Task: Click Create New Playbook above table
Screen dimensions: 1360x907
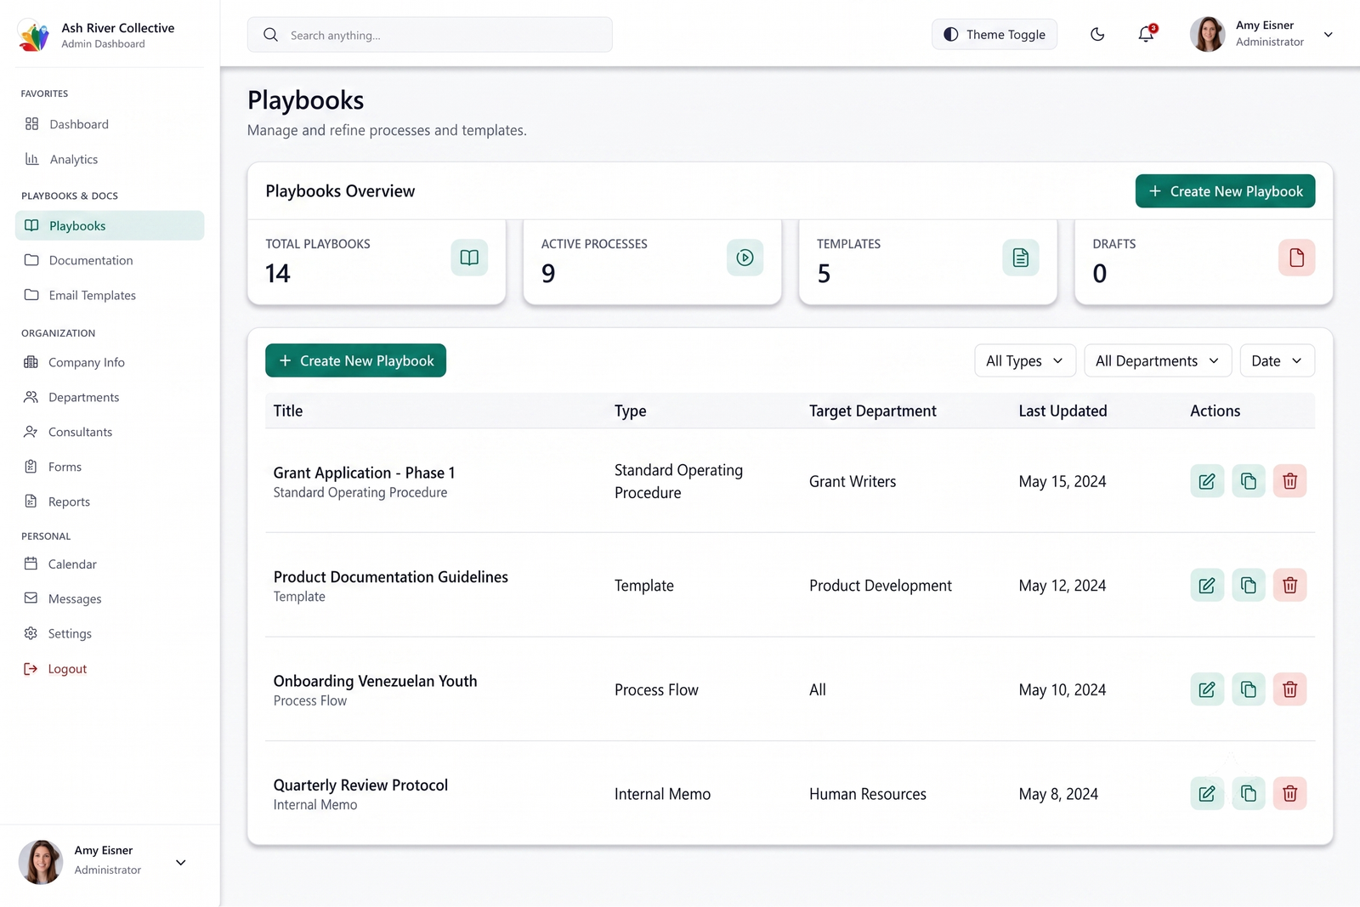Action: [x=355, y=360]
